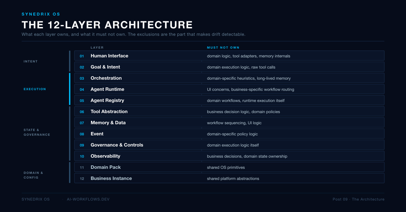This screenshot has height=212, width=406.
Task: Click layer number 08
Action: click(82, 134)
